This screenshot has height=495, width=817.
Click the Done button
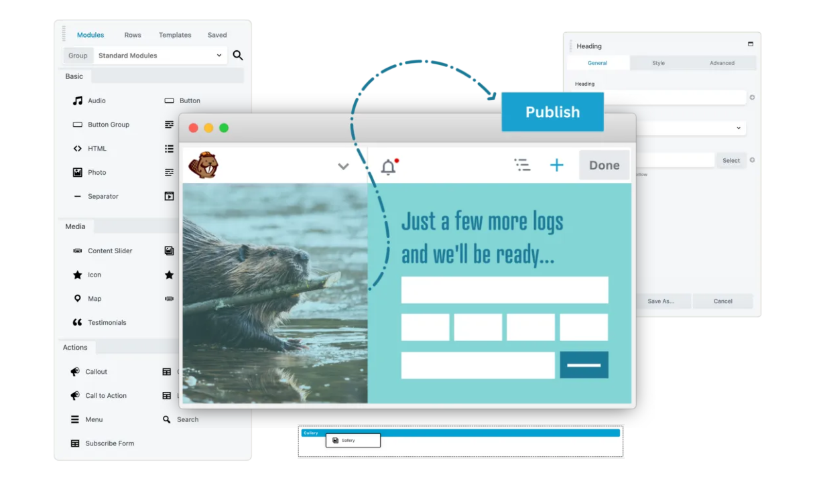(604, 165)
